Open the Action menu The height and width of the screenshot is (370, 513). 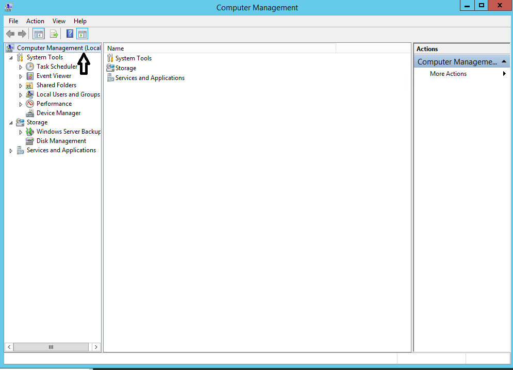(x=35, y=21)
